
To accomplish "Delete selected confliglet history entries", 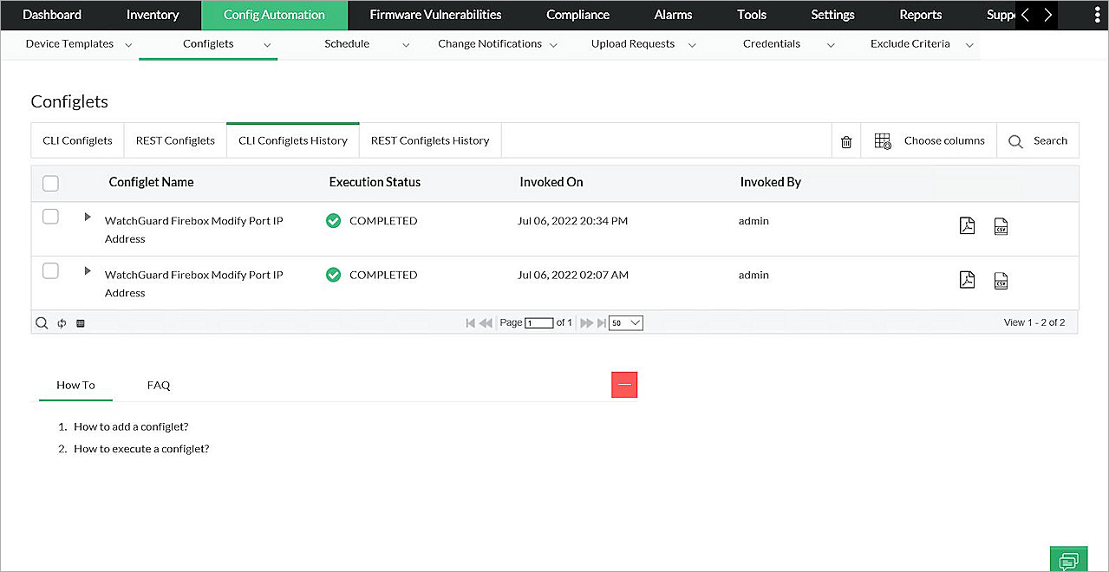I will click(845, 140).
